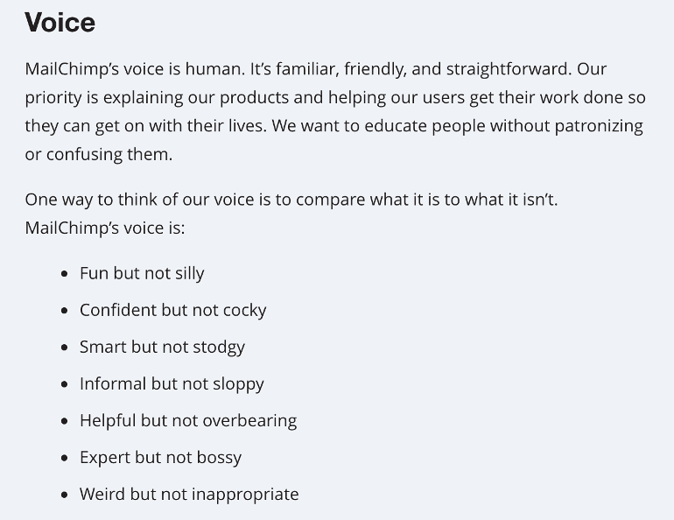Click the bullet dot beside "Weird but not inappropriate"
The image size is (674, 520).
65,495
